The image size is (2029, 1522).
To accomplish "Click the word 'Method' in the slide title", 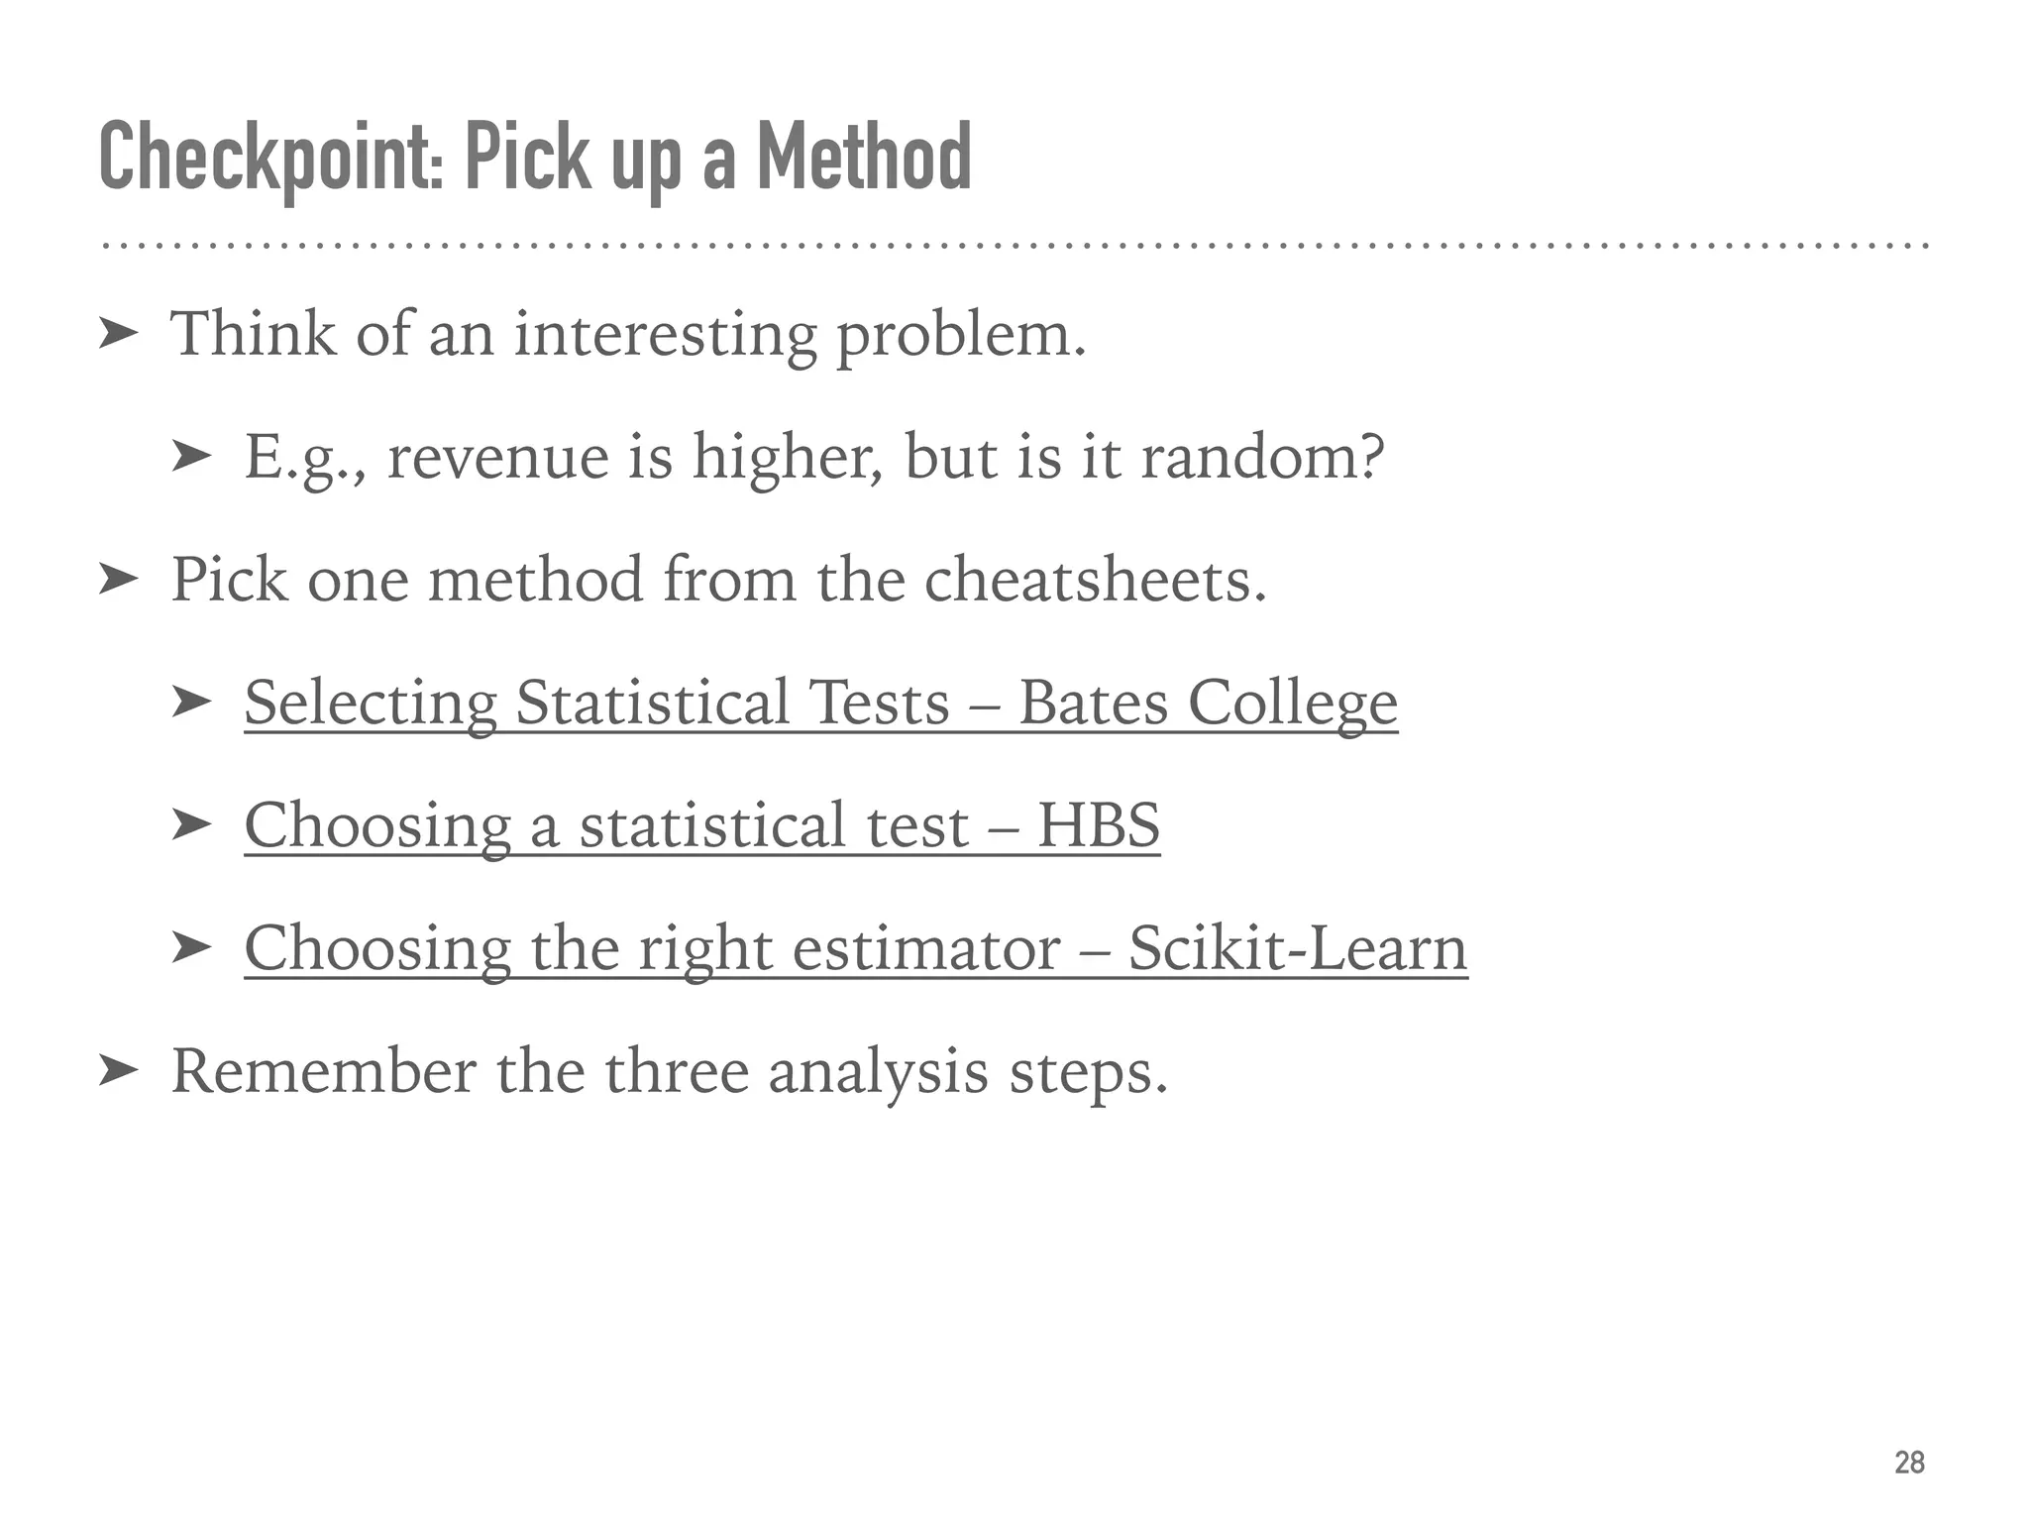I will [864, 159].
